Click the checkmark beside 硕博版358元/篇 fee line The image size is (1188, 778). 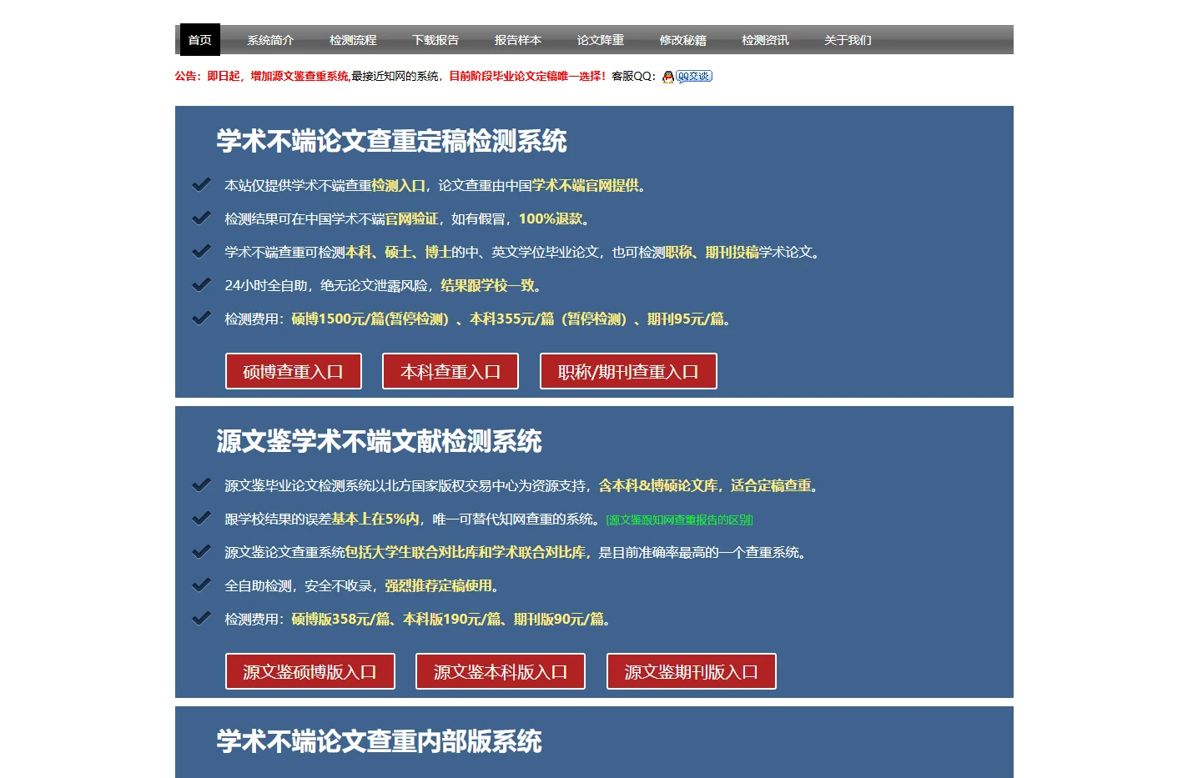point(201,618)
